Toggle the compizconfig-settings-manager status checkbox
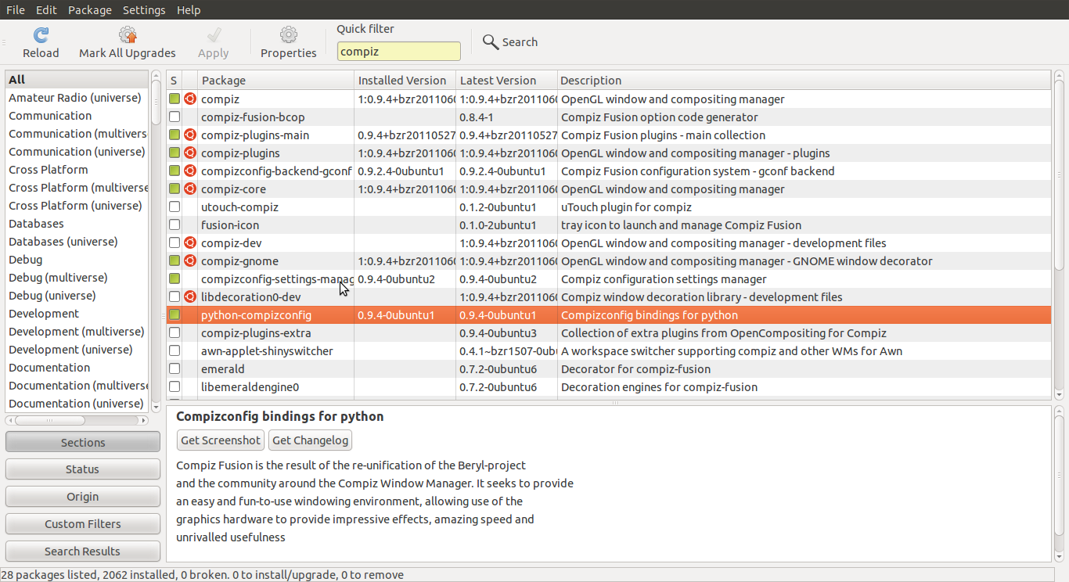 pos(175,279)
